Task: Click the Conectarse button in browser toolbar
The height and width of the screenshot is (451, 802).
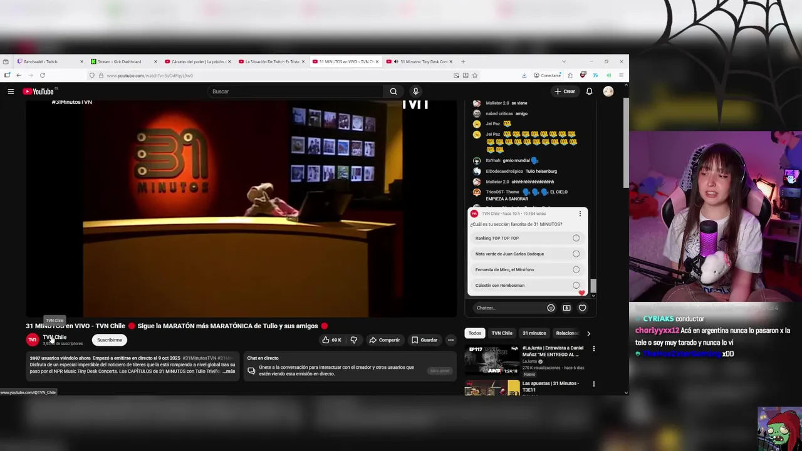Action: (547, 75)
